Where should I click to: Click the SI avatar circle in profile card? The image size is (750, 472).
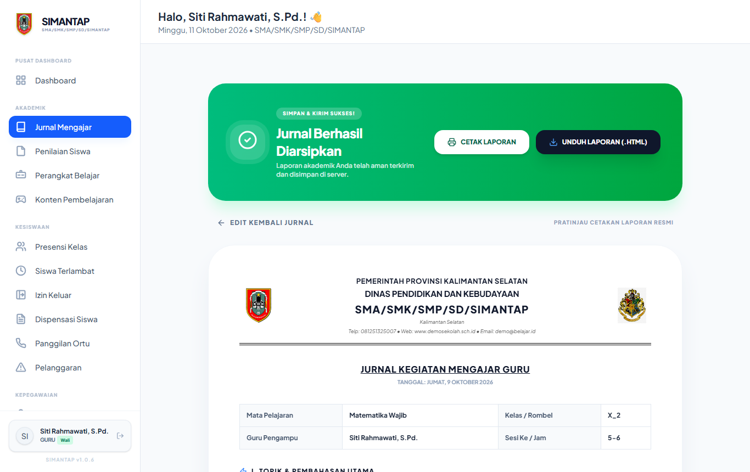click(25, 436)
